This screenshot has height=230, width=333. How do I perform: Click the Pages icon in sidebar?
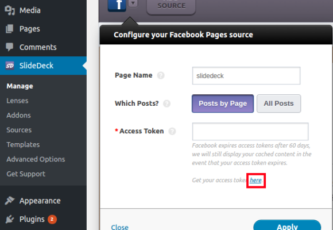(x=10, y=29)
